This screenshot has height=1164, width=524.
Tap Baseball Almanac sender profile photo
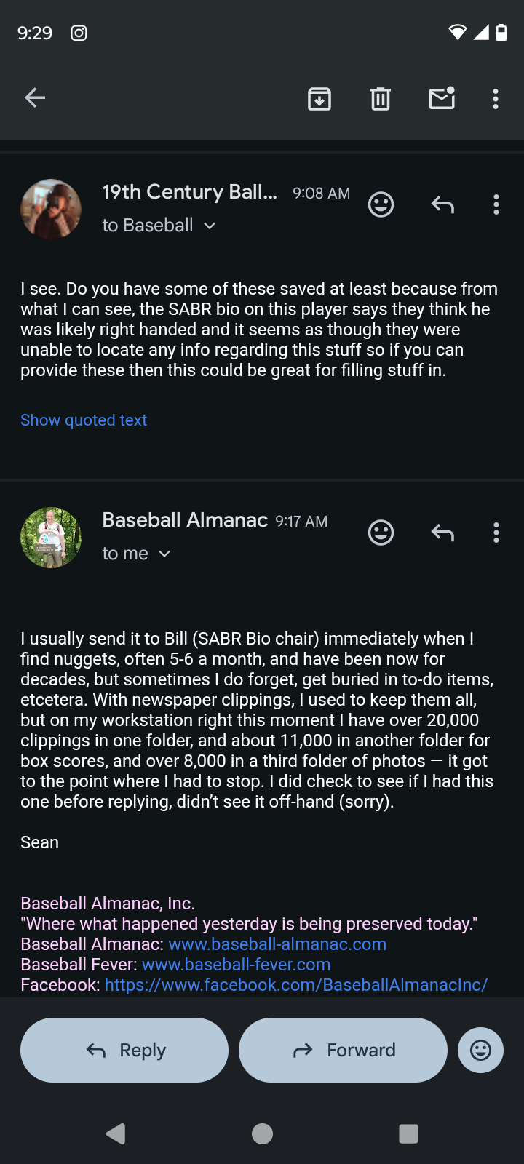51,538
